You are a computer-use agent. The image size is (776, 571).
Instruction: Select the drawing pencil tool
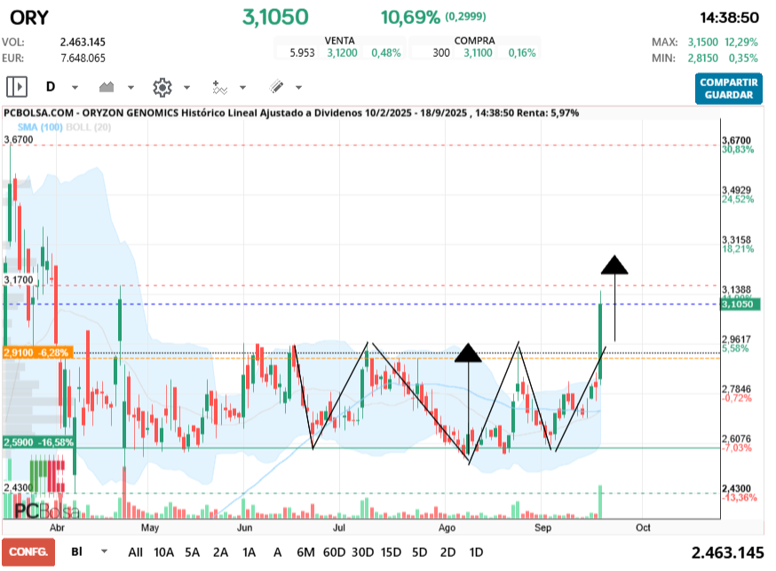click(x=276, y=87)
